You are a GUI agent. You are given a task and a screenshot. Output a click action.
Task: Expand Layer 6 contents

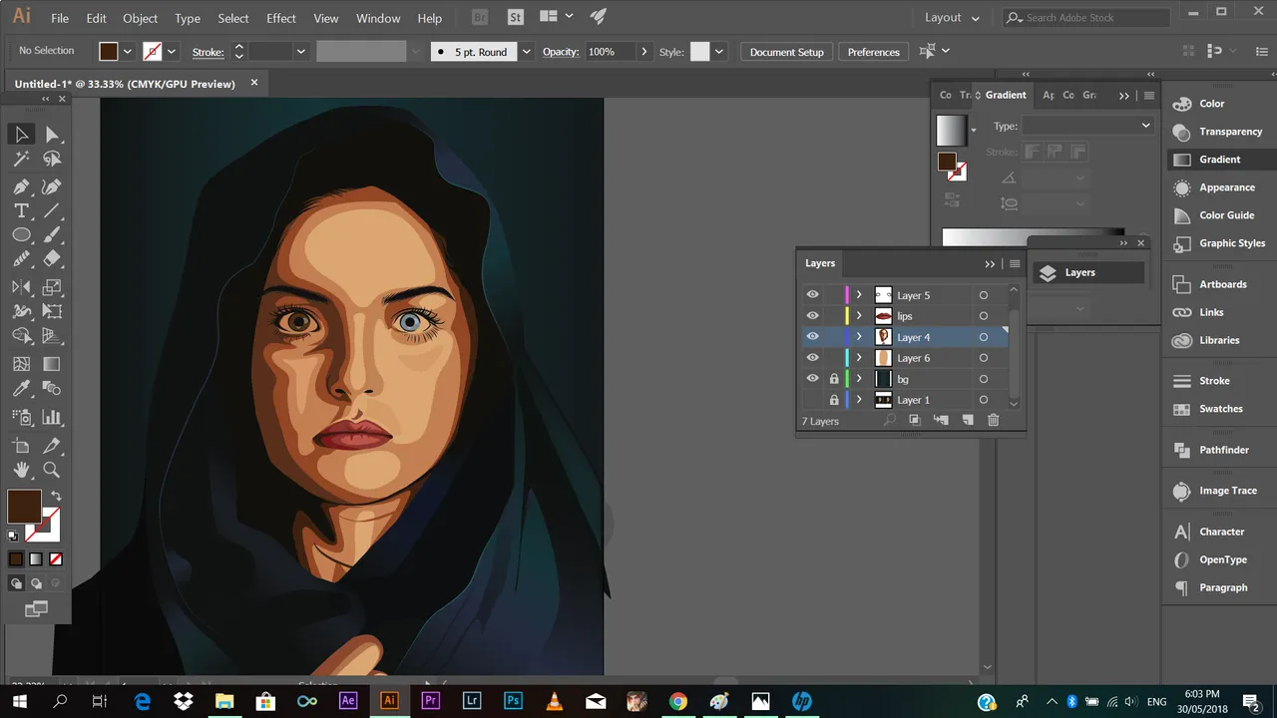point(859,358)
